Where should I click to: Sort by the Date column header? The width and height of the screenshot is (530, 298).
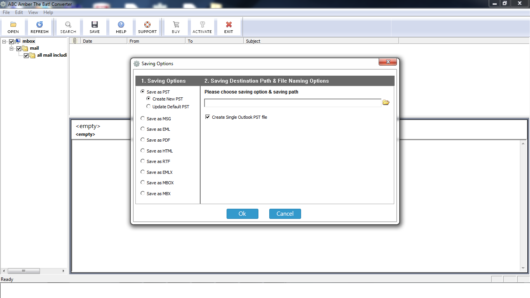104,41
